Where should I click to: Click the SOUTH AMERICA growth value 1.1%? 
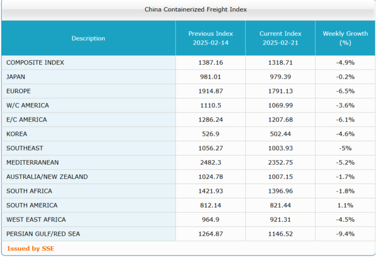344,205
